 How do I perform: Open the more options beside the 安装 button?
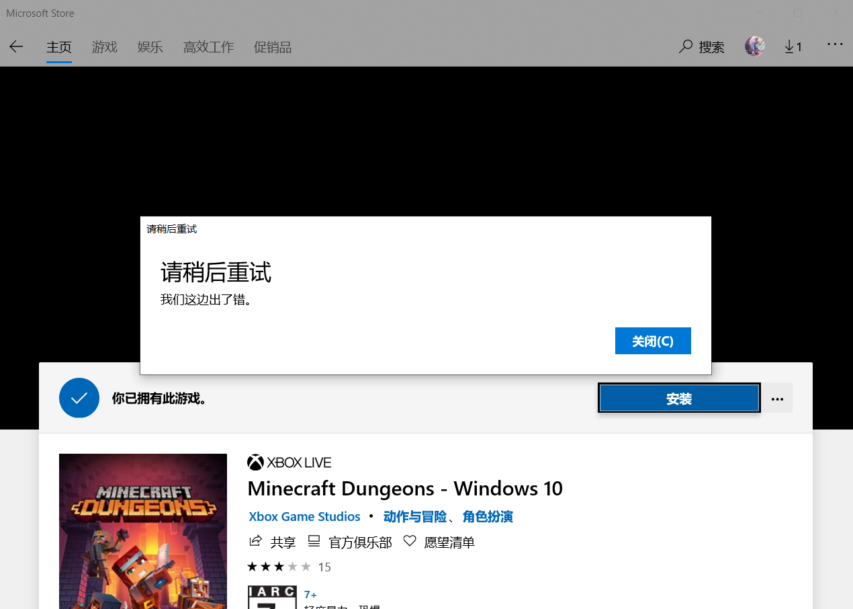click(x=778, y=399)
